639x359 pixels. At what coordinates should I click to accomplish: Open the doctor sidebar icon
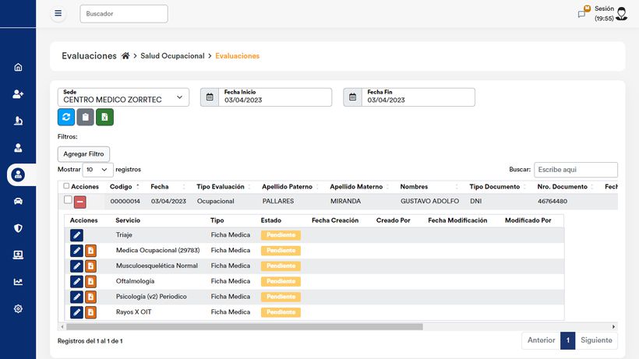tap(18, 148)
